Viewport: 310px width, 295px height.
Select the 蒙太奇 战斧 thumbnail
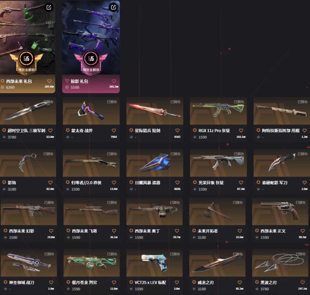pos(91,111)
